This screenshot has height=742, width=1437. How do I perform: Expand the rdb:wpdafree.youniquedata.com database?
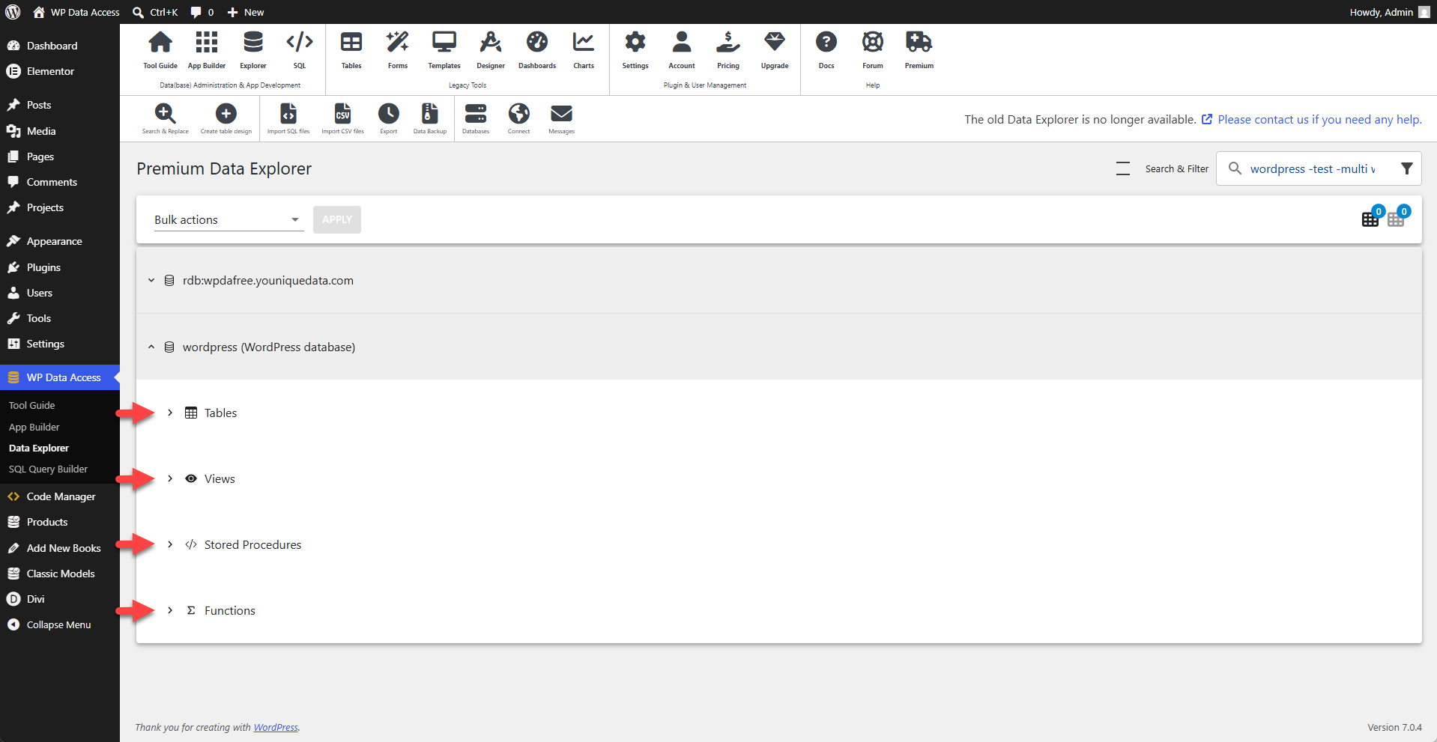coord(151,280)
